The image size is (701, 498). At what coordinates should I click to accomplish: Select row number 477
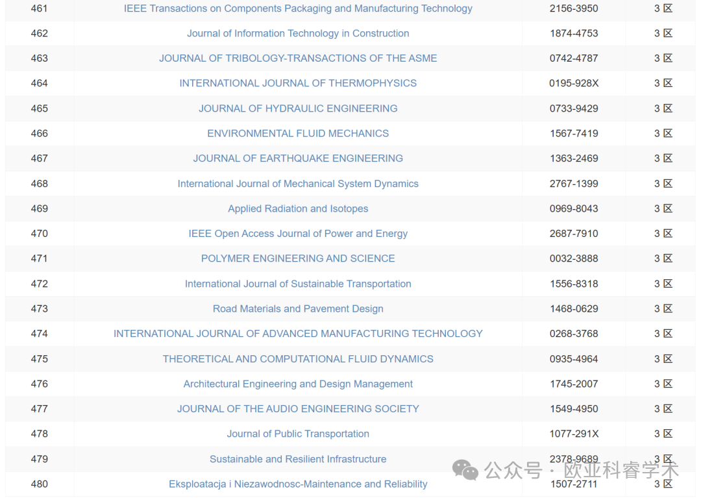(40, 409)
